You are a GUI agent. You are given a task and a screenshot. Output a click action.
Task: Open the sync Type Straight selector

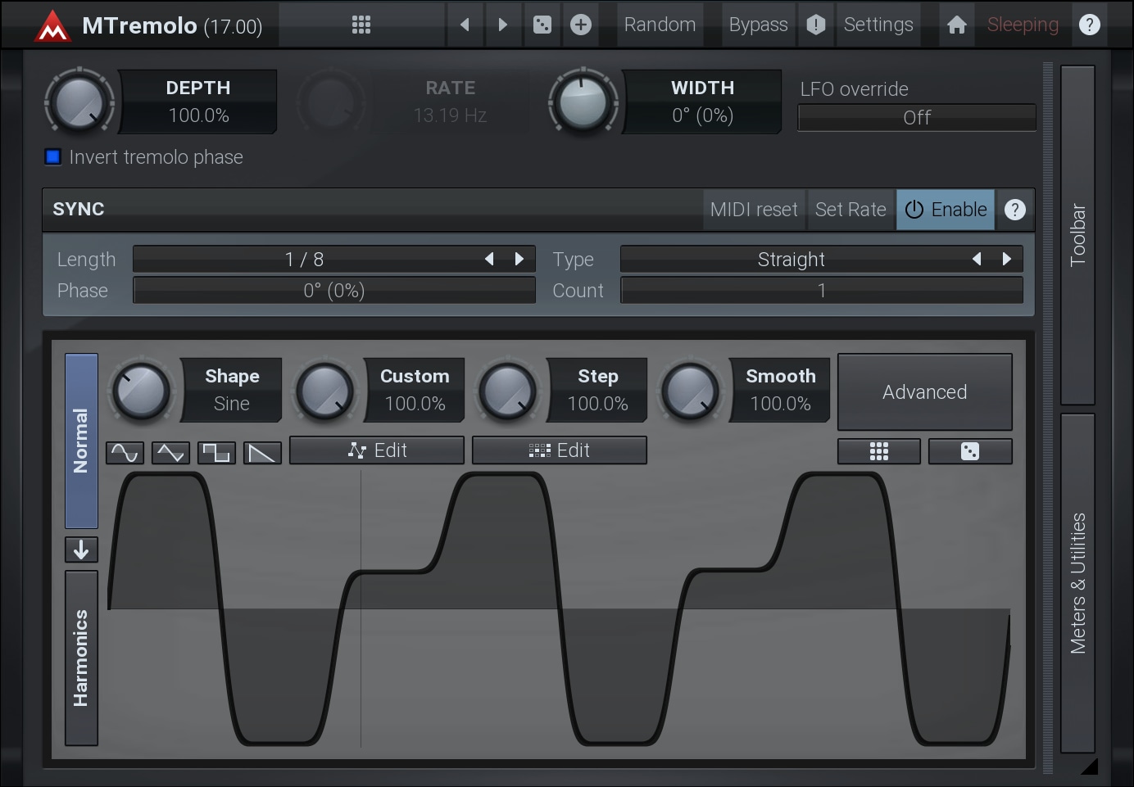791,260
